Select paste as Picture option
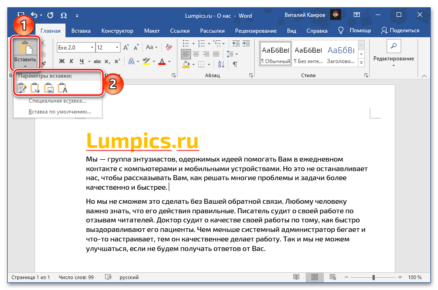Image resolution: width=438 pixels, height=290 pixels. [x=49, y=88]
